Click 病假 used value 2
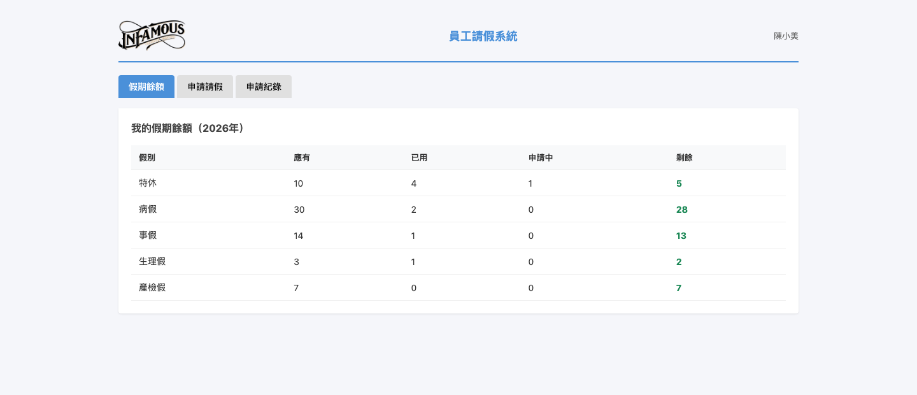The width and height of the screenshot is (917, 395). (414, 210)
